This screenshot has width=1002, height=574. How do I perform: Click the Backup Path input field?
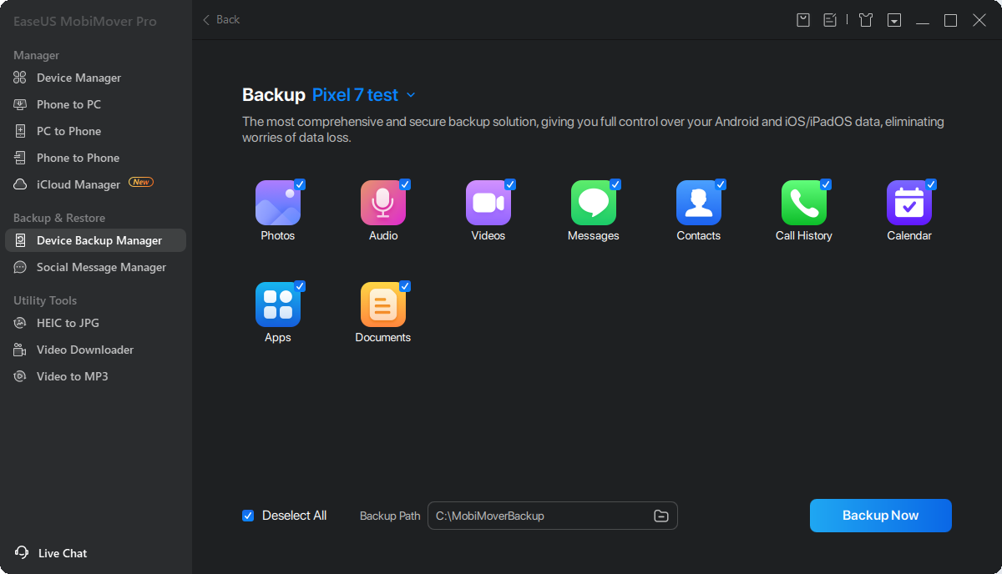(x=553, y=516)
